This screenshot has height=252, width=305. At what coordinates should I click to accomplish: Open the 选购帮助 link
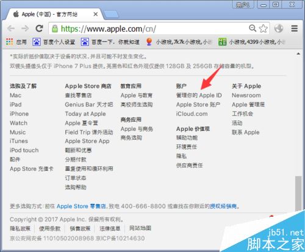pos(76,187)
